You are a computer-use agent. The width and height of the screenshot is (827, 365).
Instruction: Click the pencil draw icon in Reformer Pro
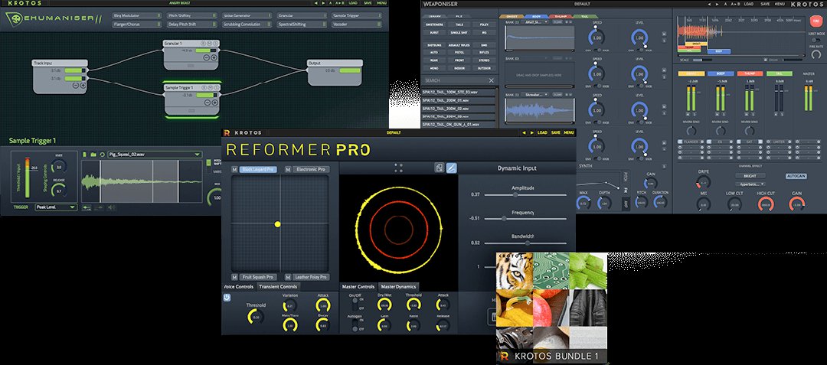[x=452, y=168]
